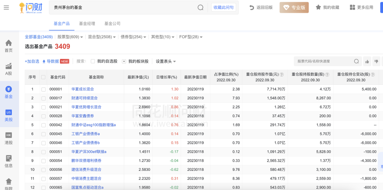Check the 我的自选股 checkbox
Viewport: 383px width, 190px height.
[x=93, y=61]
